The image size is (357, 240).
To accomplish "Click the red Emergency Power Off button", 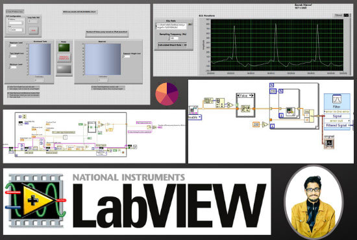I will (64, 58).
